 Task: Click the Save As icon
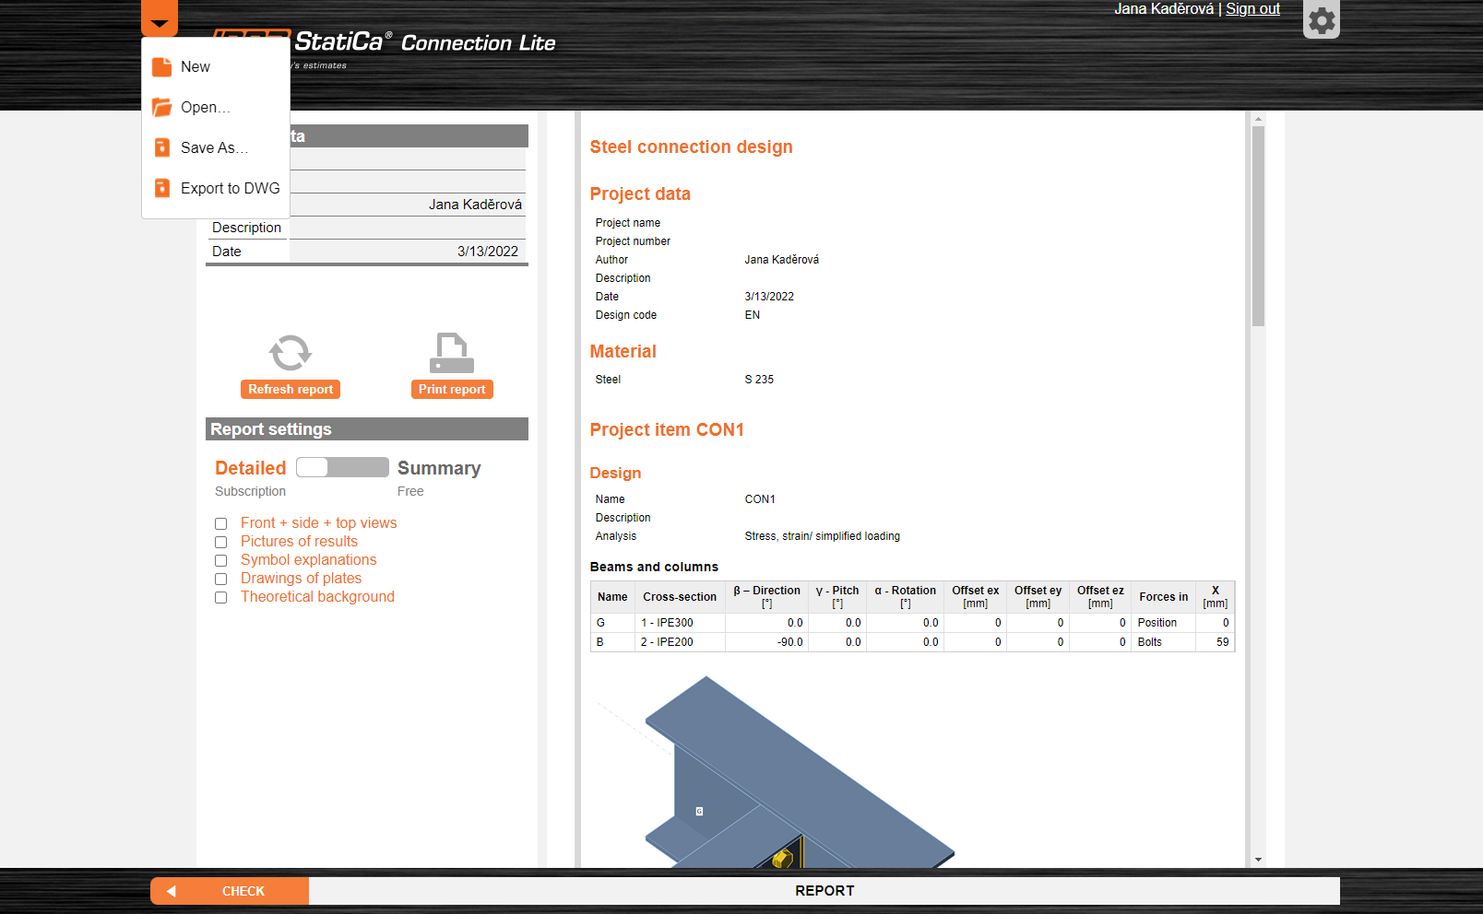point(161,148)
